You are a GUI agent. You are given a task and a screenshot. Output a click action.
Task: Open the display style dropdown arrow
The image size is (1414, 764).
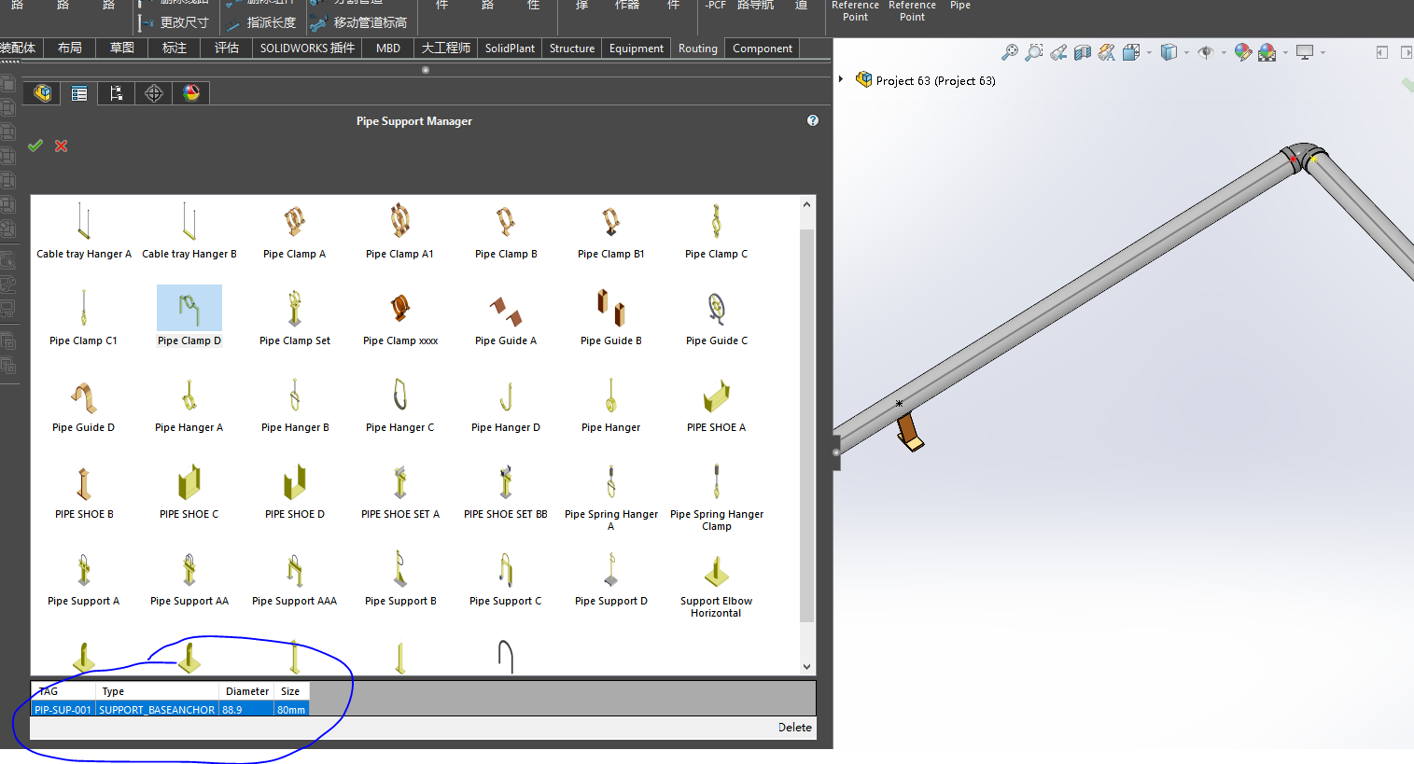point(1186,52)
